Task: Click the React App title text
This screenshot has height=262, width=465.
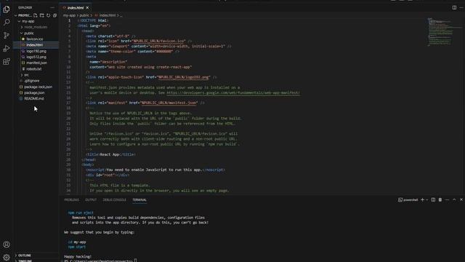Action: (x=110, y=154)
